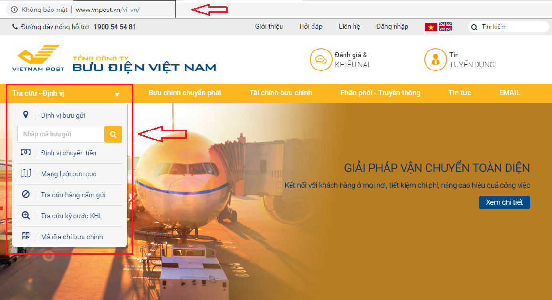Click the Vietnam Post logo

coord(38,58)
